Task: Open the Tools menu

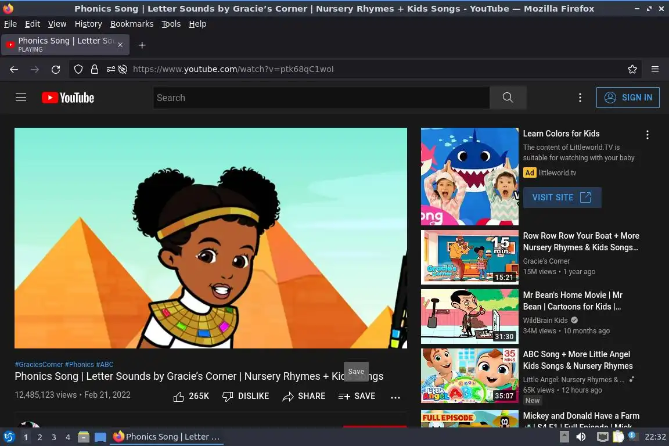Action: click(x=171, y=24)
